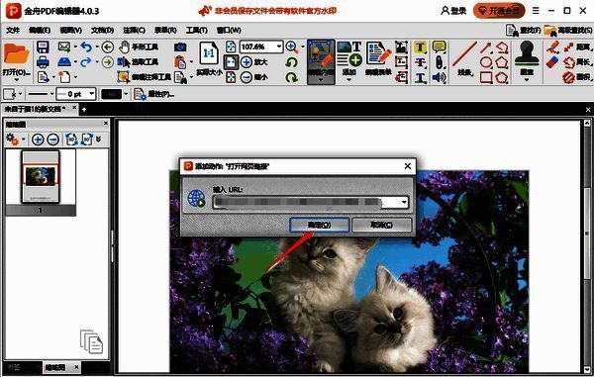
Task: Go to previous view with green left arrow
Action: (108, 47)
